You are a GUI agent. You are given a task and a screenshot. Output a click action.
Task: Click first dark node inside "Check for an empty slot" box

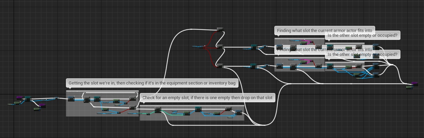158,110
